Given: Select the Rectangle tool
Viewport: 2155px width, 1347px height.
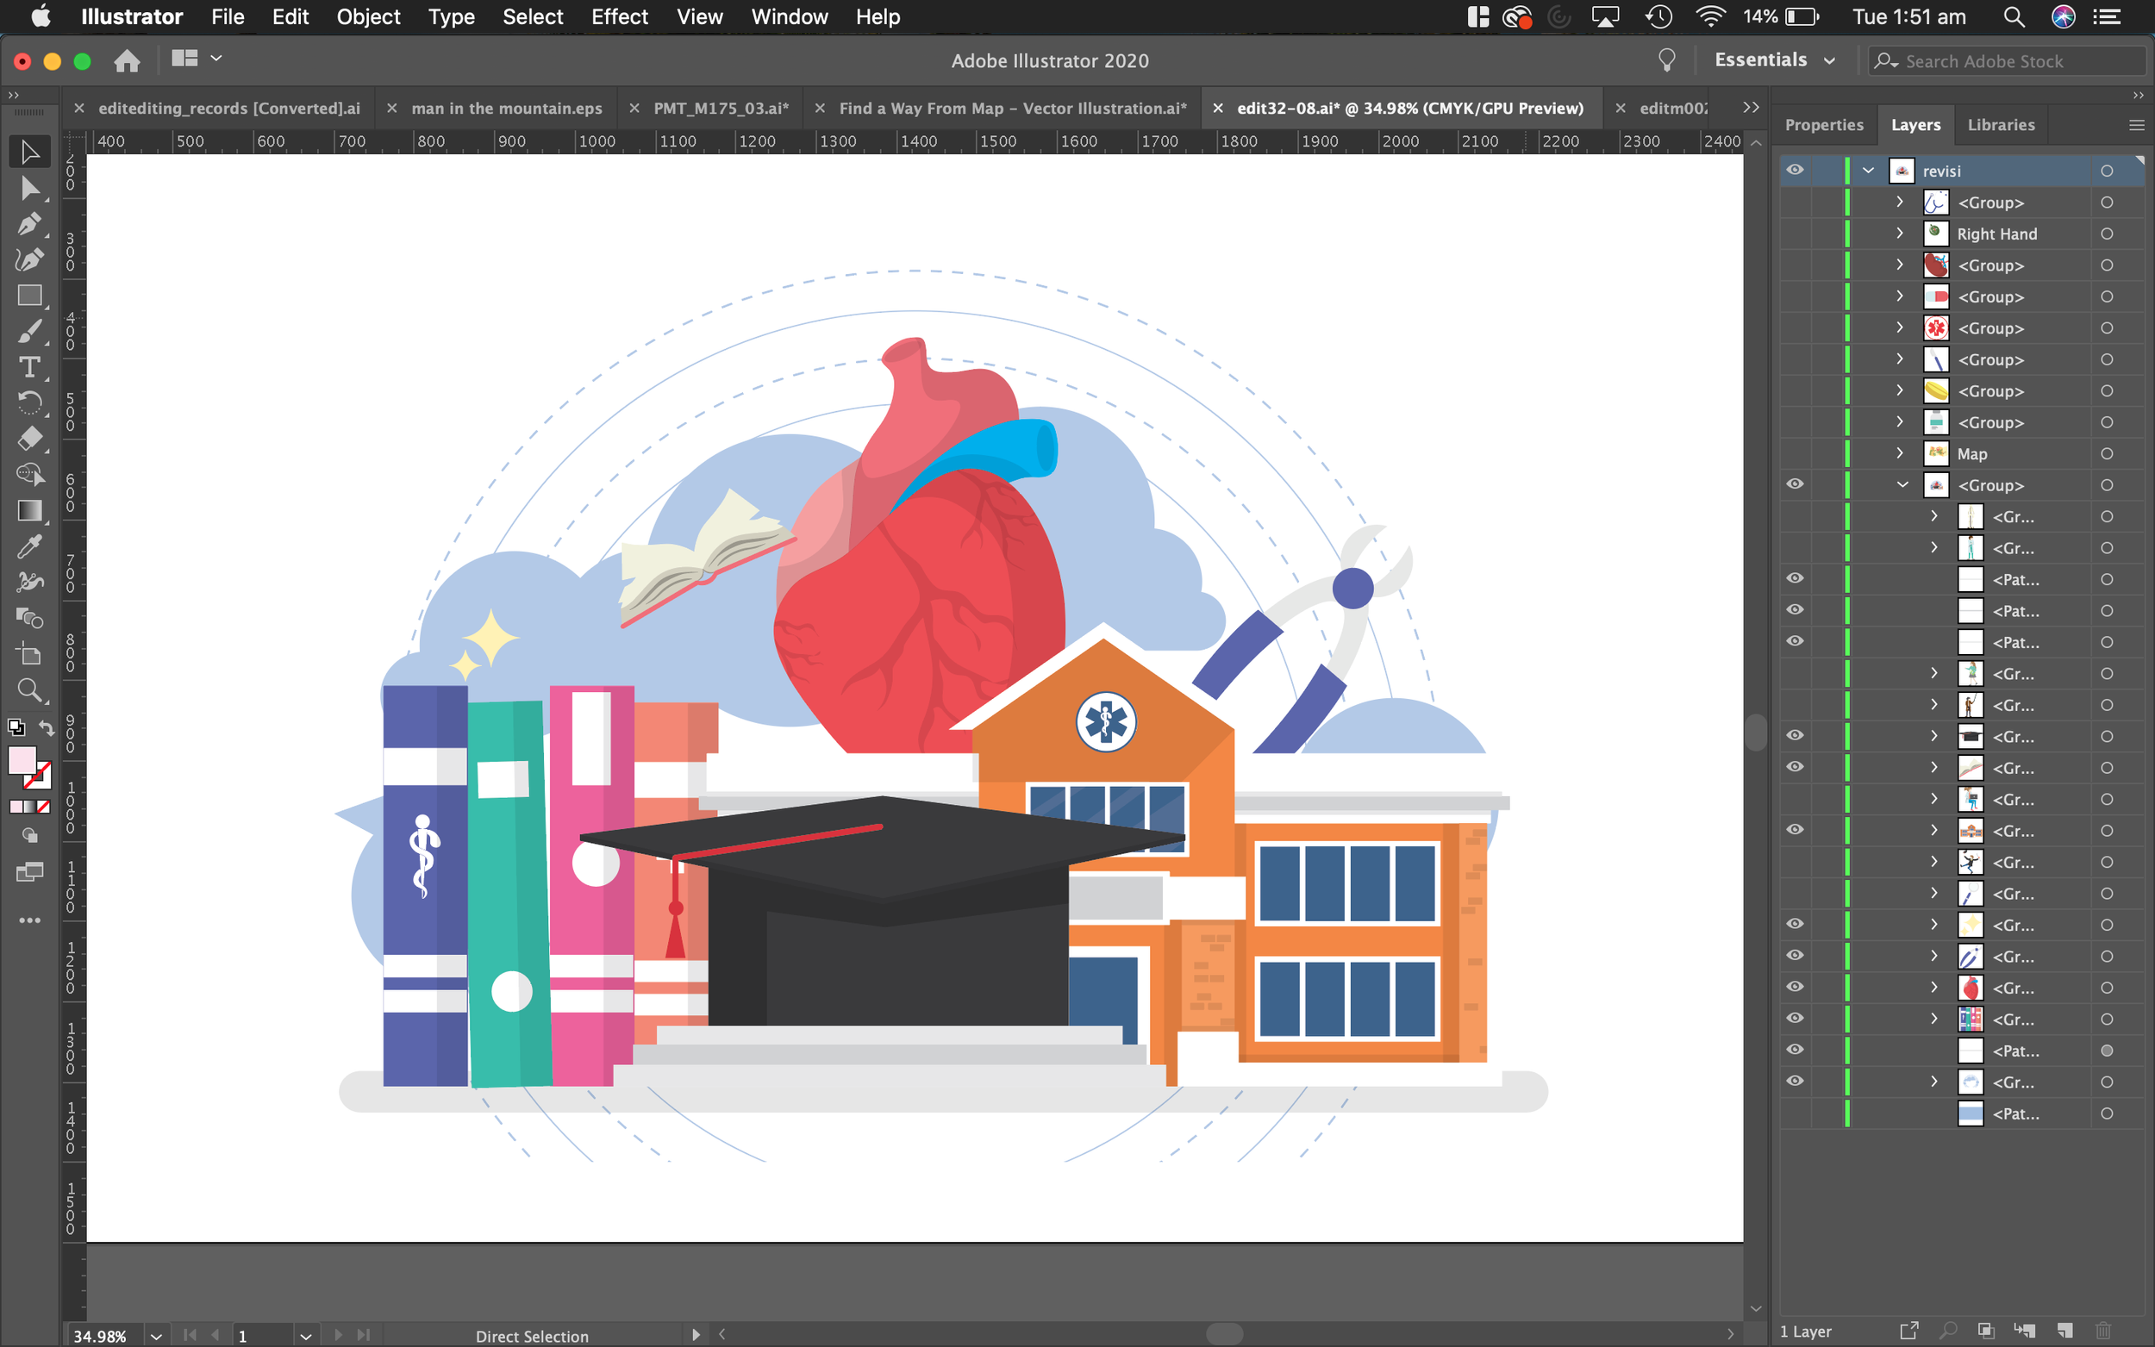Looking at the screenshot, I should pyautogui.click(x=29, y=295).
